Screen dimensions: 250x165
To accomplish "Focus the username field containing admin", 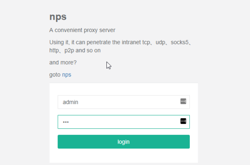I will (124, 102).
